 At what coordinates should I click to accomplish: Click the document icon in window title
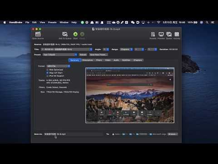coord(93,29)
